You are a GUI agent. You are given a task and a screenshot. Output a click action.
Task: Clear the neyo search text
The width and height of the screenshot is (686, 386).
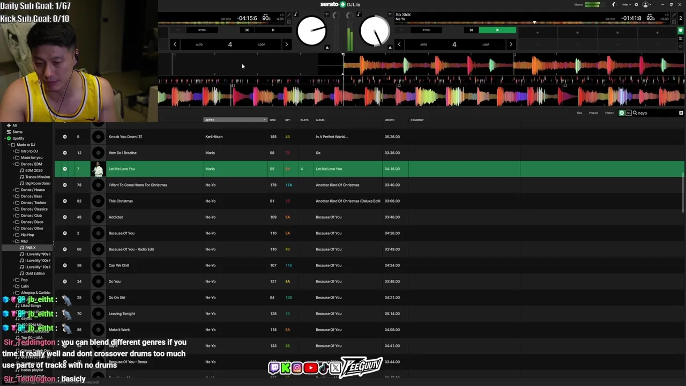coord(681,113)
